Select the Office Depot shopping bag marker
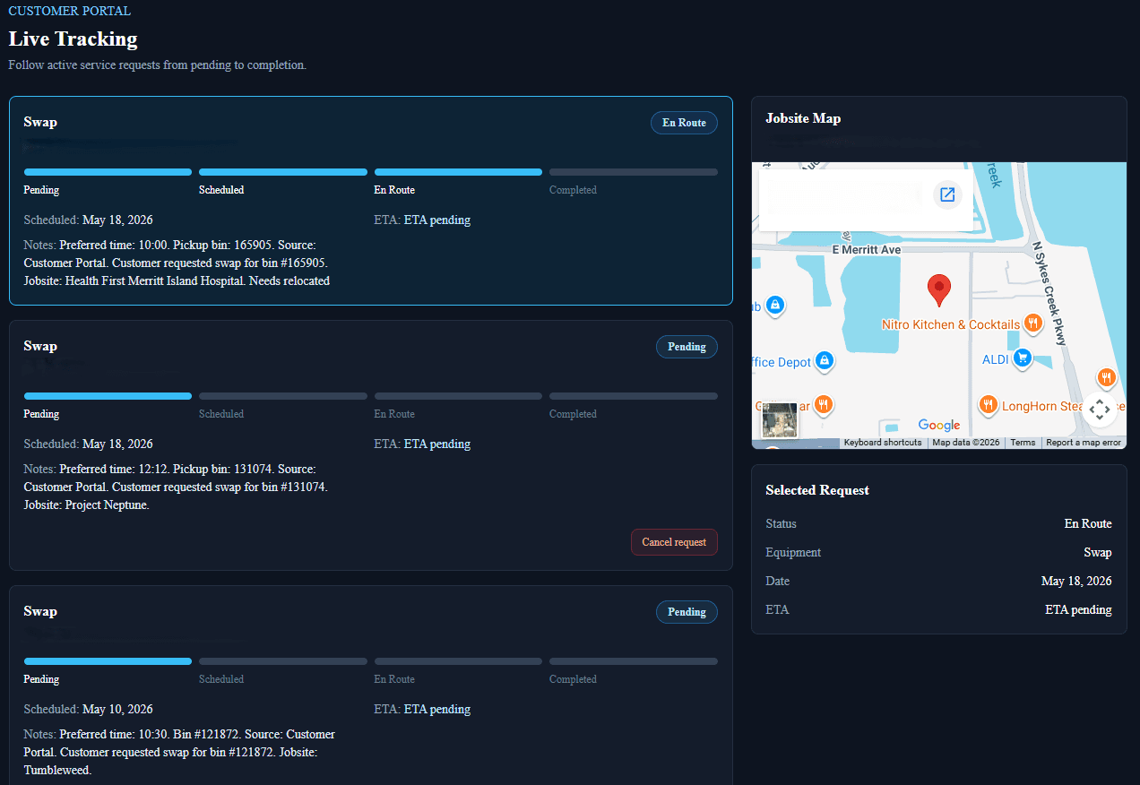Viewport: 1140px width, 785px height. pyautogui.click(x=825, y=362)
